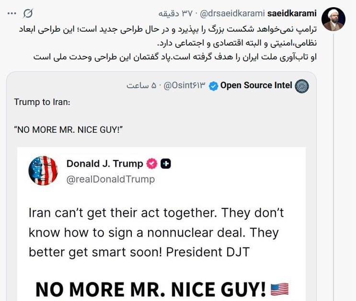Click the Open Source Intel avatar

point(302,86)
